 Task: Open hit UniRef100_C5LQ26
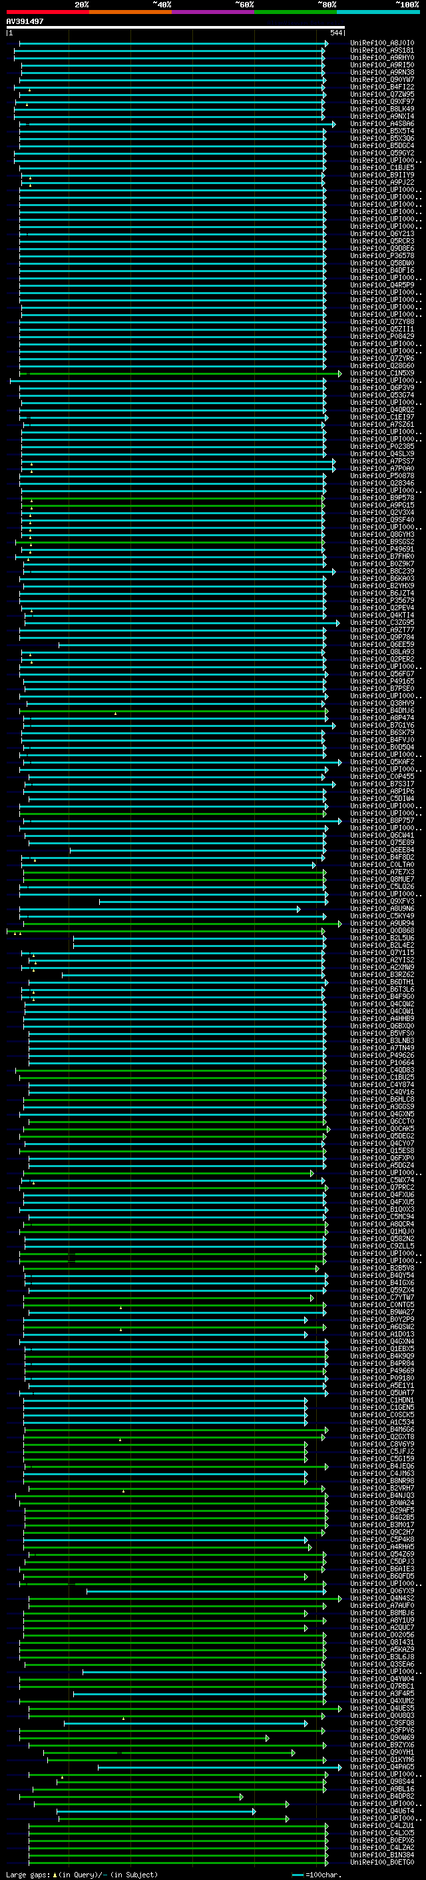[382, 887]
